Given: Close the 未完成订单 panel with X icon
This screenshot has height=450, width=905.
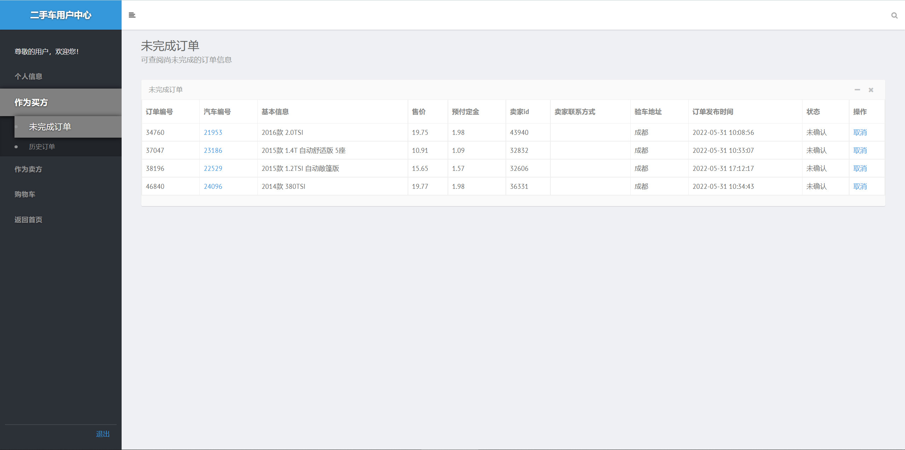Looking at the screenshot, I should [x=871, y=90].
